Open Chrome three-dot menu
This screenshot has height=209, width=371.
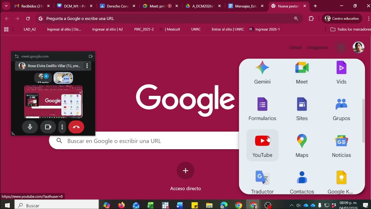368,19
